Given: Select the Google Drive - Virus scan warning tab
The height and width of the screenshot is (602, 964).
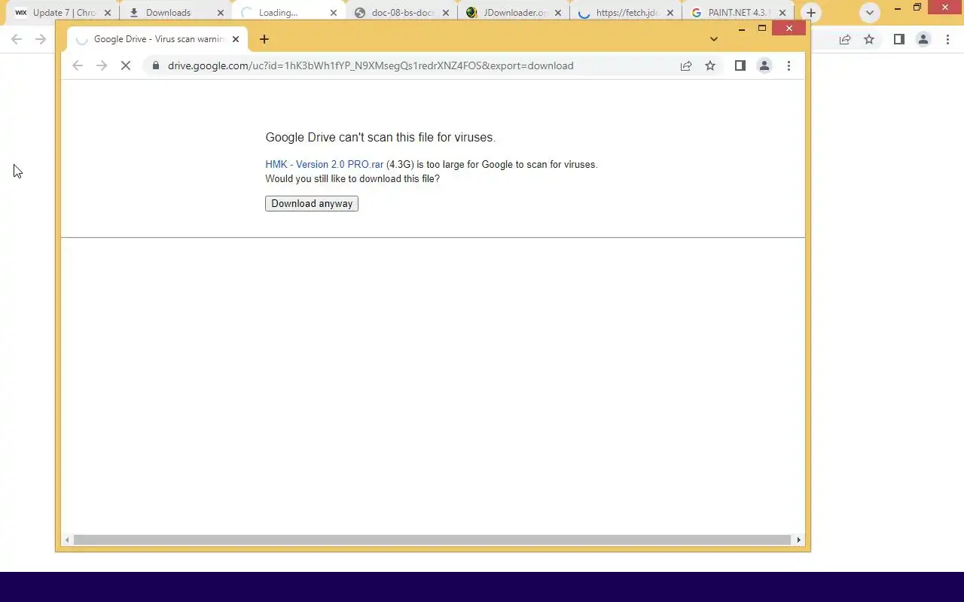Looking at the screenshot, I should 157,39.
